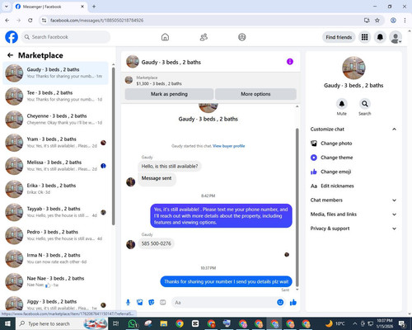Viewport: 412px width, 330px height.
Task: Open the Facebook notifications bell
Action: click(x=380, y=37)
